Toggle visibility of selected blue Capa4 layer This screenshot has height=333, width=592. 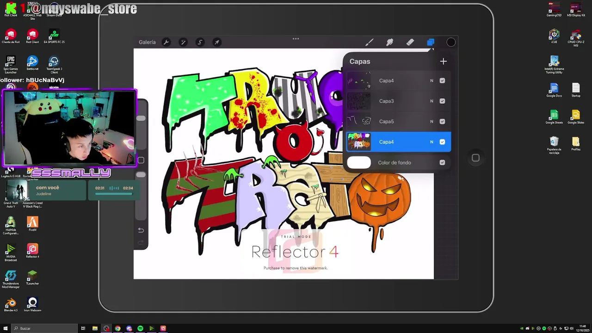pos(442,142)
